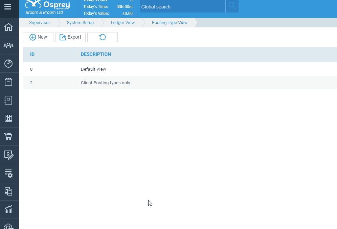Select the Default View row
Viewport: 337px width, 229px height.
[180, 69]
